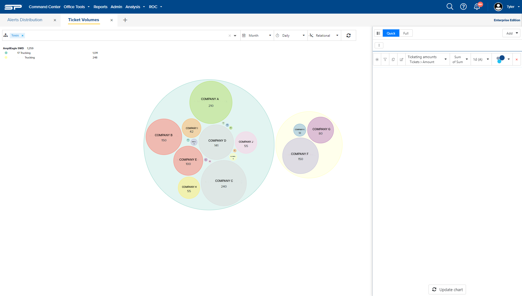Click the filter funnel icon on the series row

pyautogui.click(x=385, y=59)
